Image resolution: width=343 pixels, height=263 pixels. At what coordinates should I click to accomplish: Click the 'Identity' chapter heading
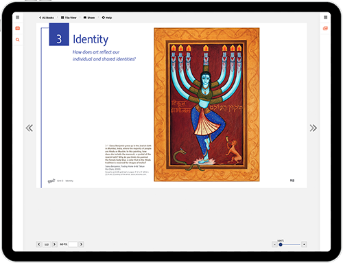[x=91, y=39]
